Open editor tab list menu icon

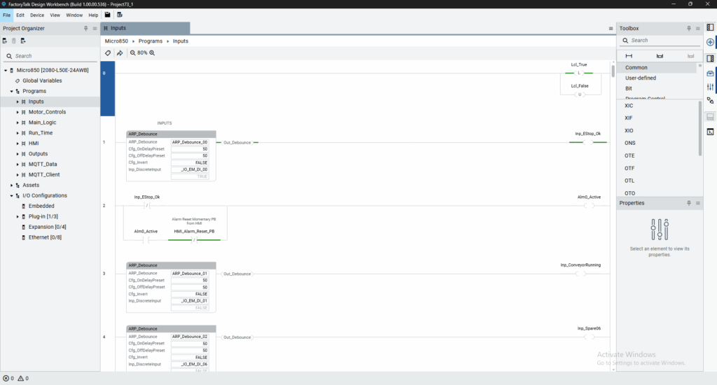[x=611, y=28]
